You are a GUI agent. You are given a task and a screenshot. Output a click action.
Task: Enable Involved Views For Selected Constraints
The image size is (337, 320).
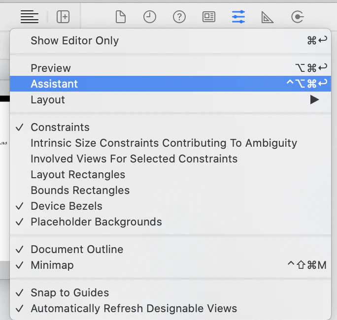point(170,159)
